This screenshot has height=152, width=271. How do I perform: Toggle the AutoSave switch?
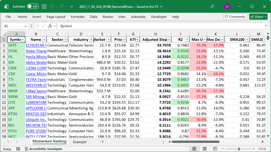click(33, 6)
